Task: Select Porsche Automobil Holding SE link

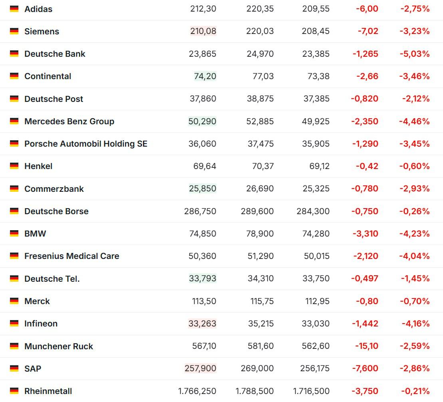Action: 85,143
